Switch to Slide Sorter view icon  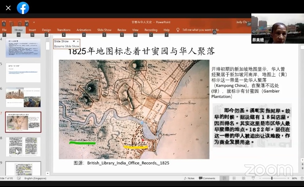(x=234, y=178)
